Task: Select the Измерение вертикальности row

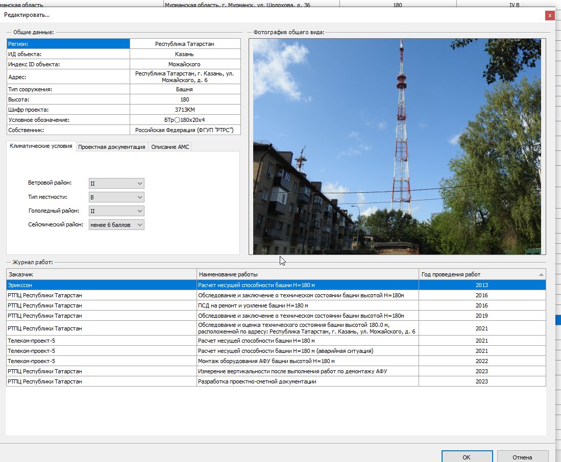Action: (276, 371)
